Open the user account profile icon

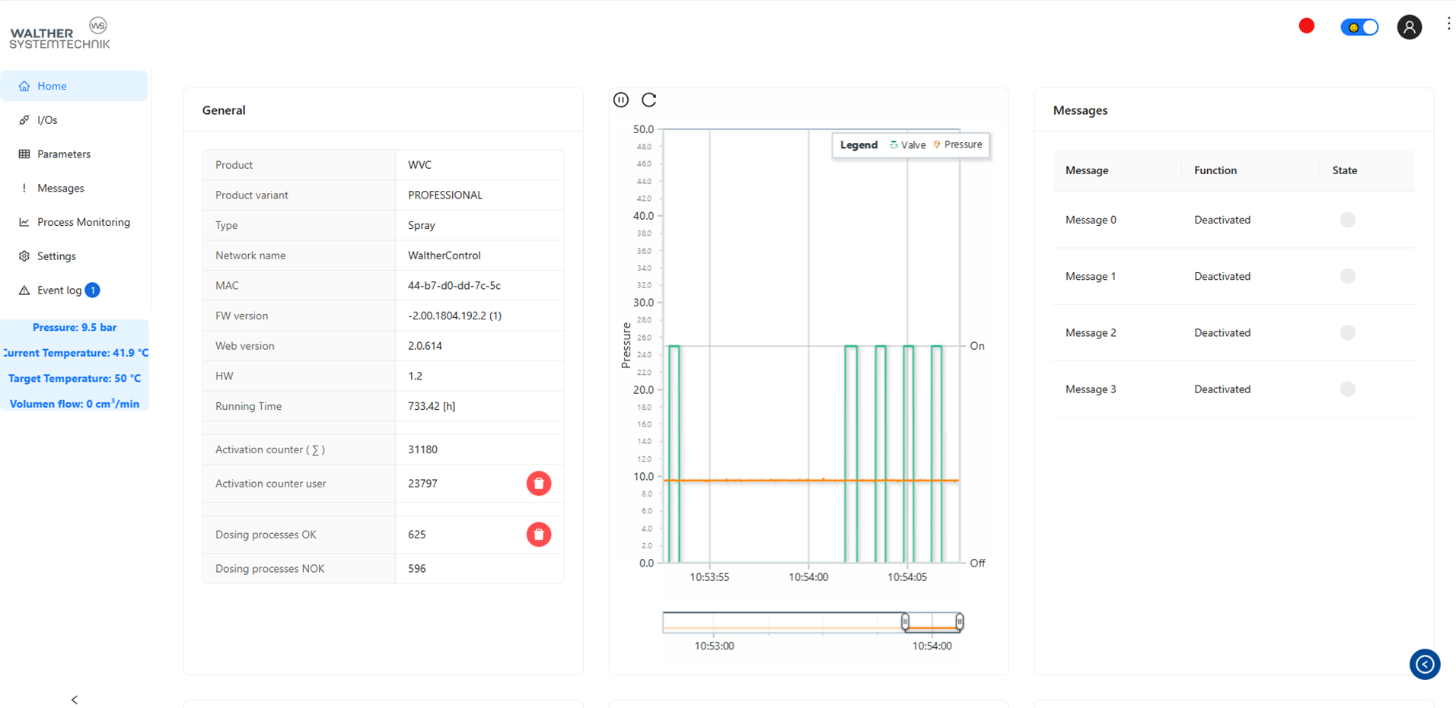pos(1409,27)
